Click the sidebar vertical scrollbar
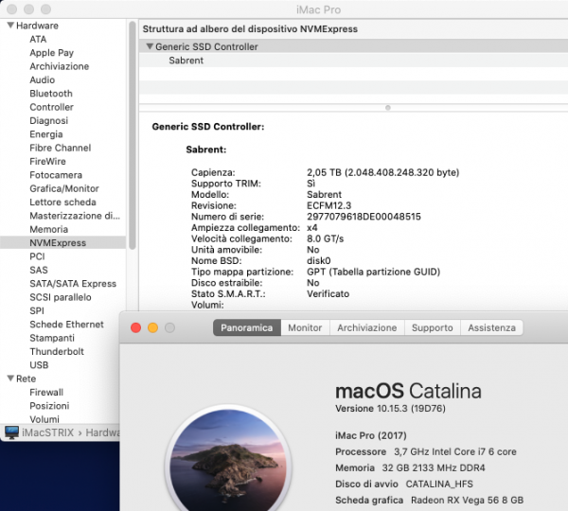 (132, 135)
